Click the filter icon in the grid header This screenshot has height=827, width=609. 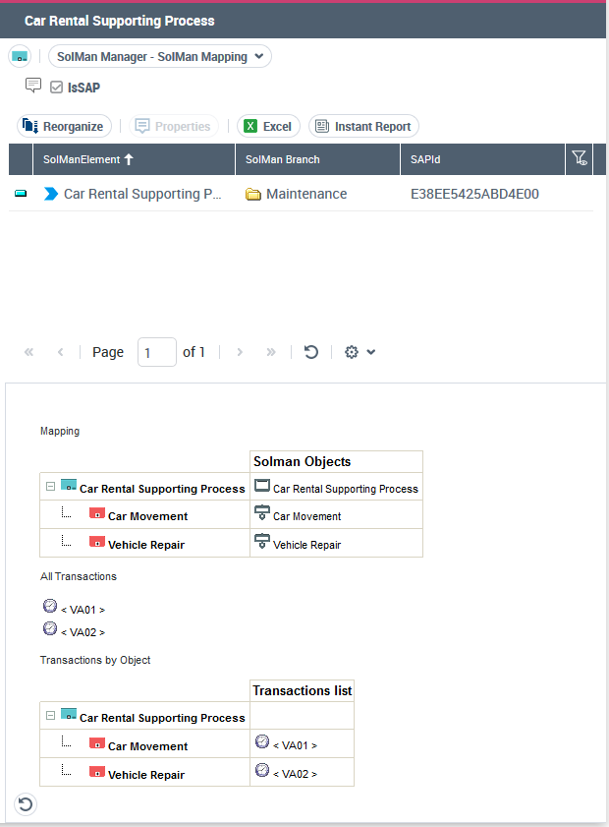(579, 158)
